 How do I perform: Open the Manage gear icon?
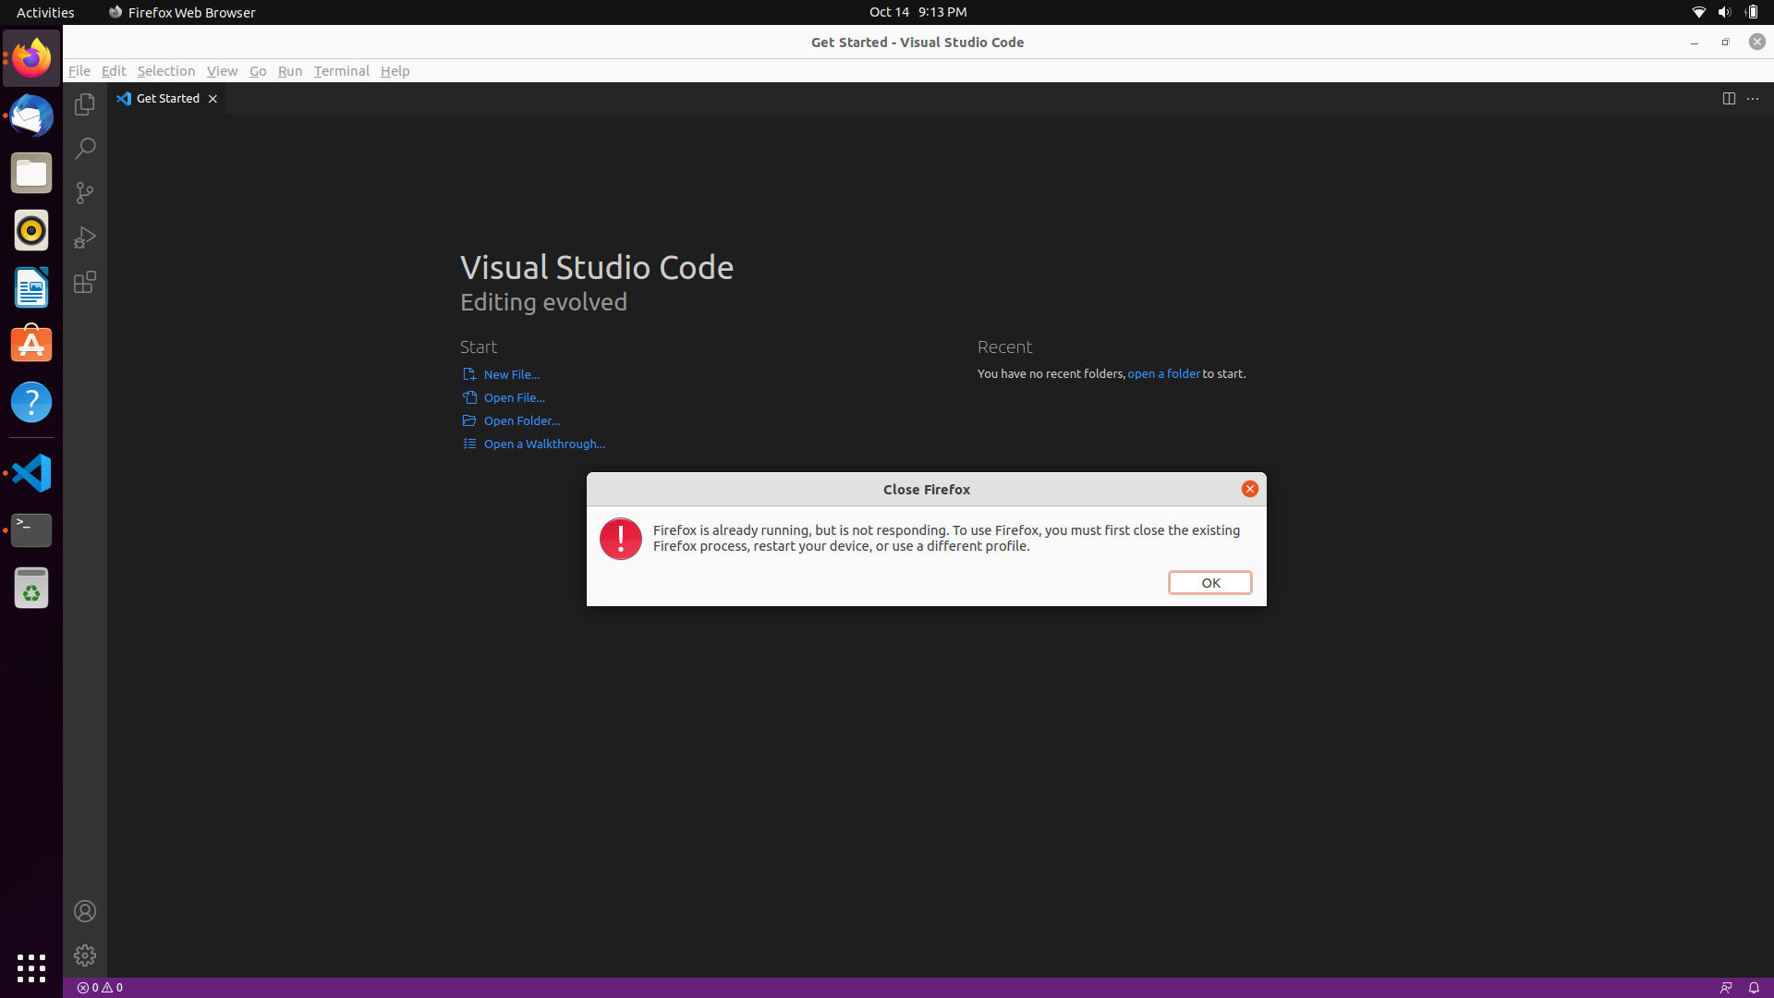[85, 955]
